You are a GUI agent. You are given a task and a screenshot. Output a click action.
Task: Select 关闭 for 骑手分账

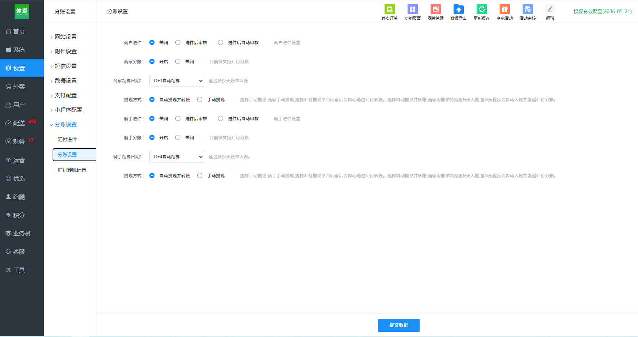pyautogui.click(x=178, y=137)
